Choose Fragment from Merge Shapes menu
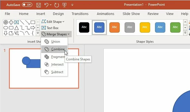This screenshot has width=190, height=112. click(54, 57)
